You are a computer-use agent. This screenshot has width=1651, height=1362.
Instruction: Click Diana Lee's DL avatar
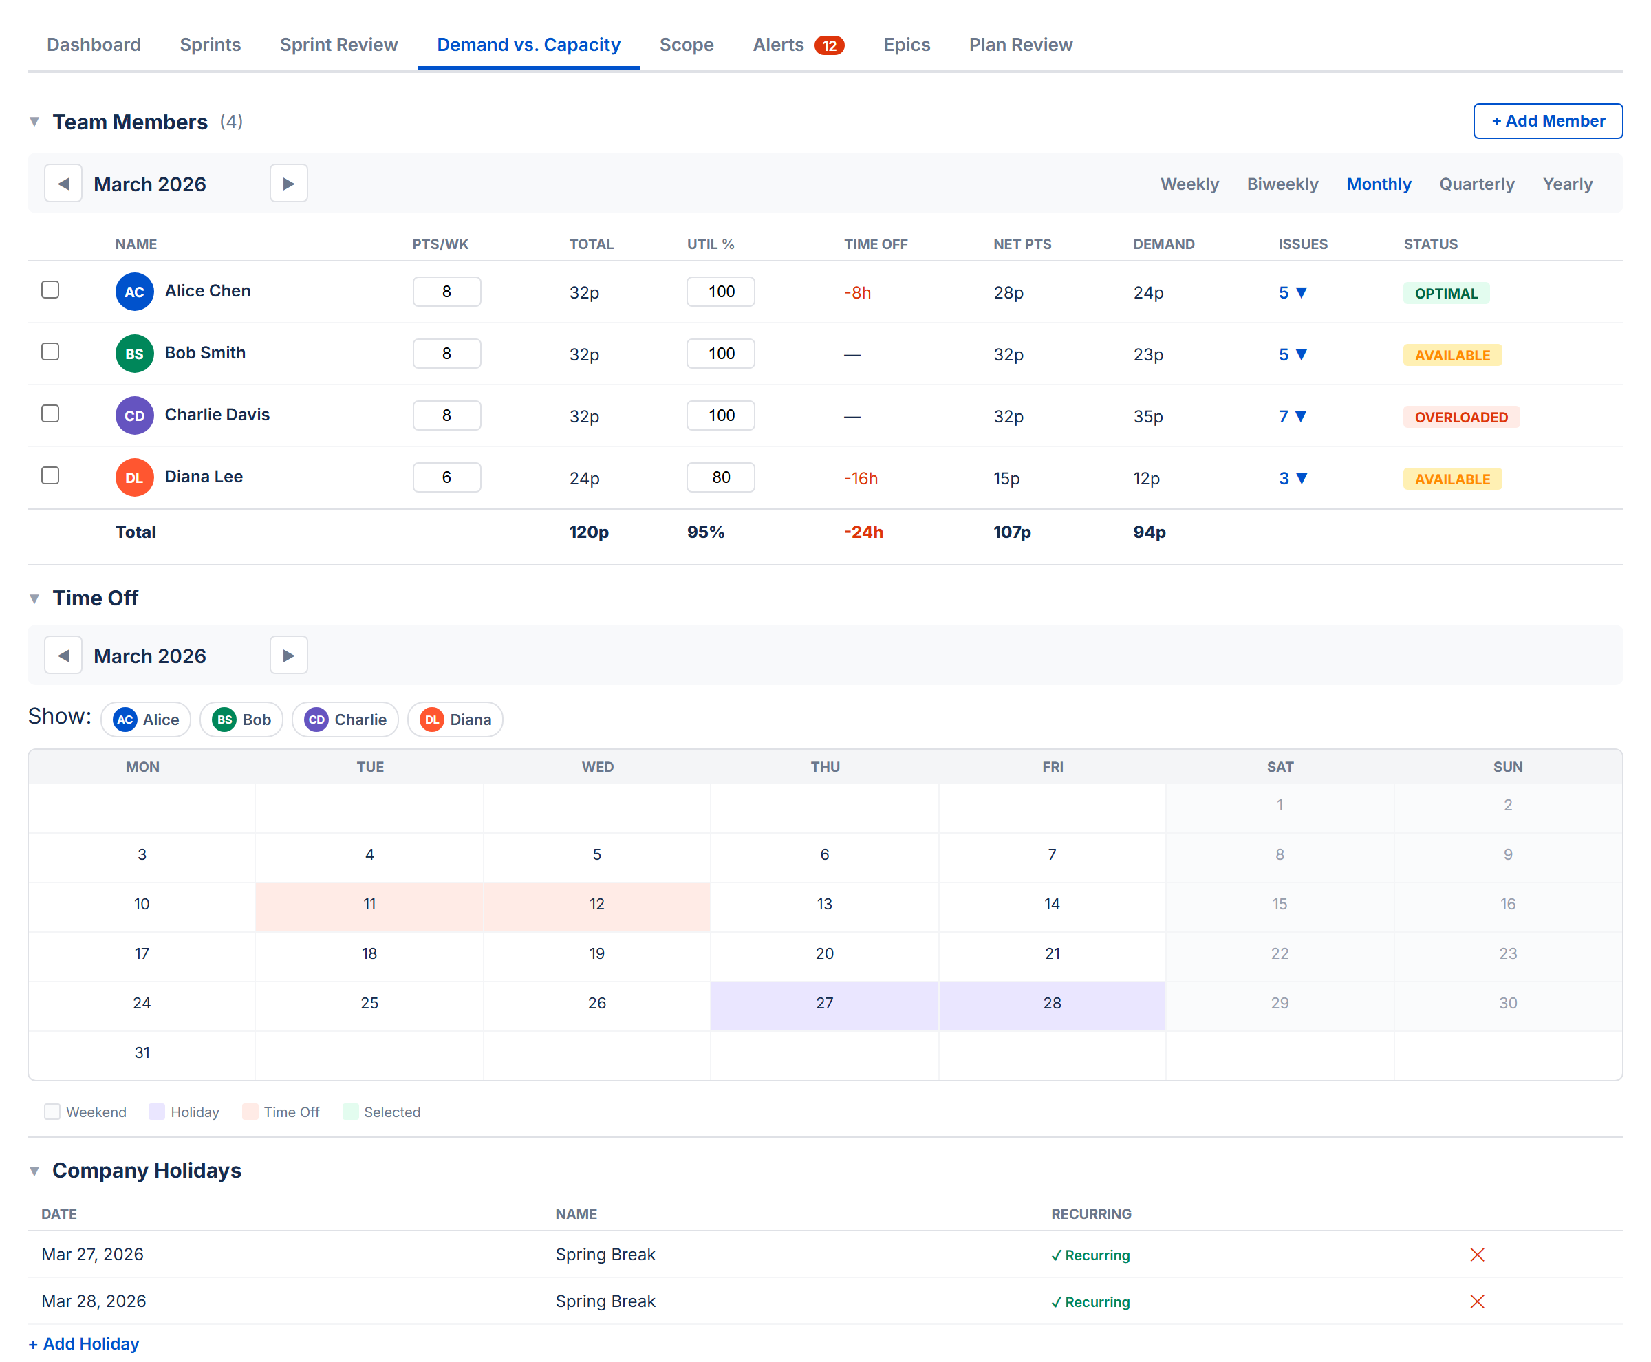134,478
